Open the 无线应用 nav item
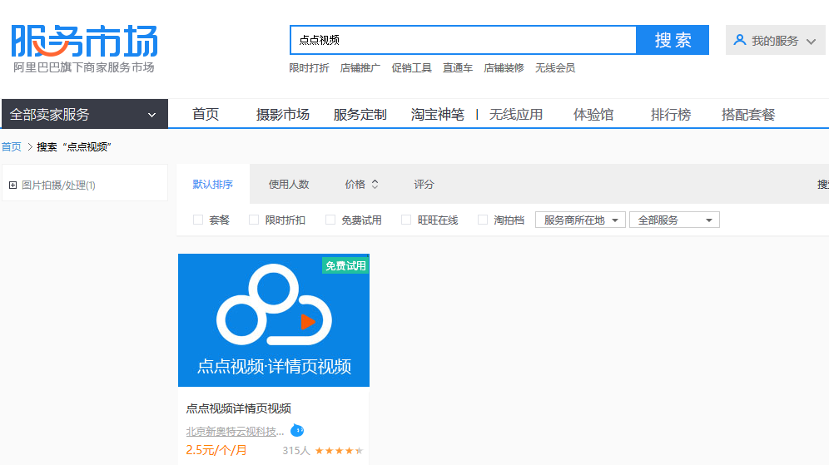Viewport: 829px width, 465px height. click(x=516, y=114)
